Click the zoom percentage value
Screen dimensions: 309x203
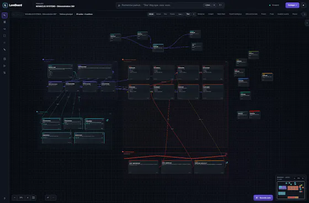coord(21,197)
